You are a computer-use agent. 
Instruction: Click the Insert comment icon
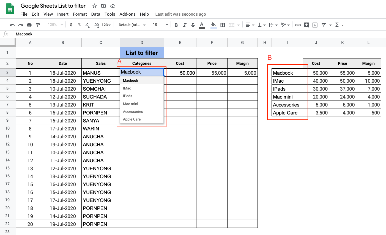[306, 25]
